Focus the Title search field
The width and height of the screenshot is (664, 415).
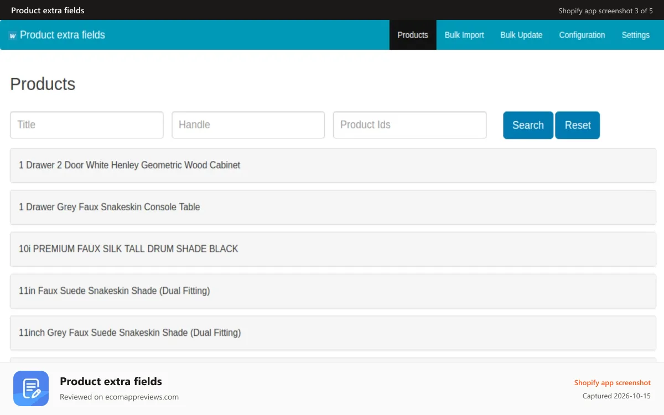pyautogui.click(x=87, y=125)
